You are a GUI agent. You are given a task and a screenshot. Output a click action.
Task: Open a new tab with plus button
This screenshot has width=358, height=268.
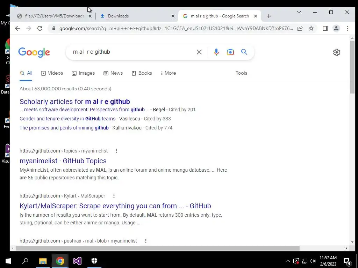pos(269,16)
